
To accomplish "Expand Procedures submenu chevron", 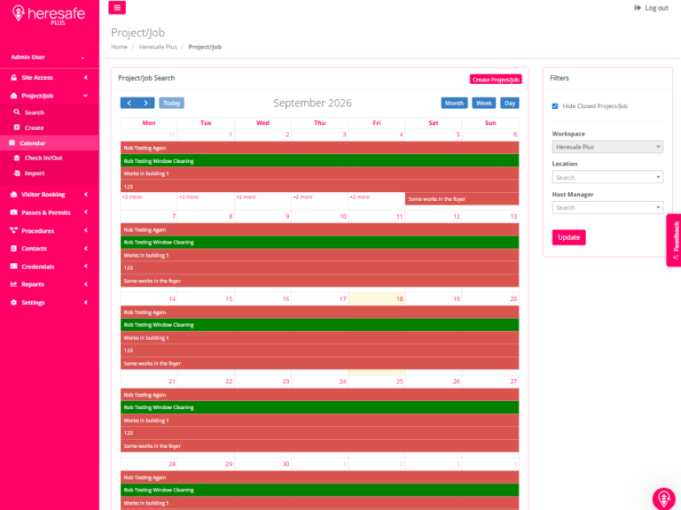I will tap(86, 230).
